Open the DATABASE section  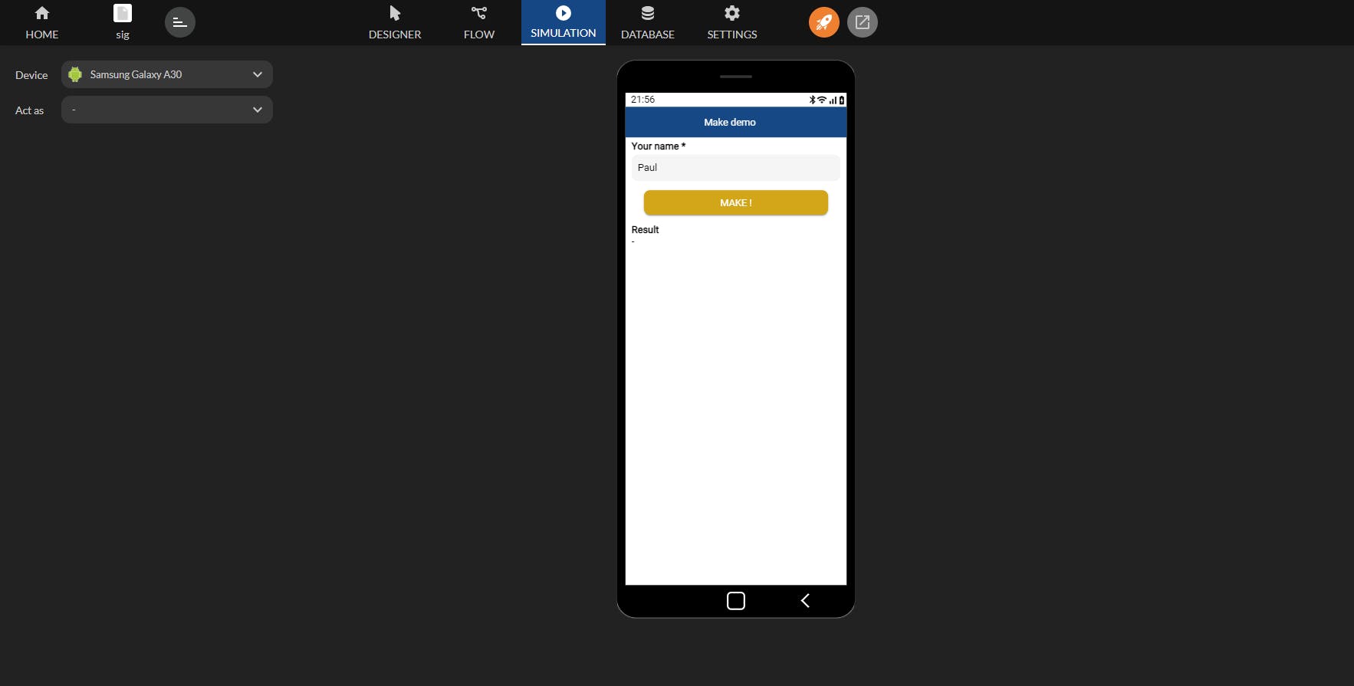click(x=648, y=22)
